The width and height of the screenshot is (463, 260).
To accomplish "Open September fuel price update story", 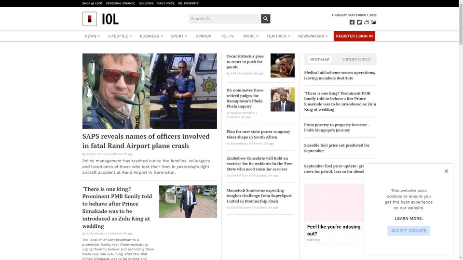I will coord(334,169).
